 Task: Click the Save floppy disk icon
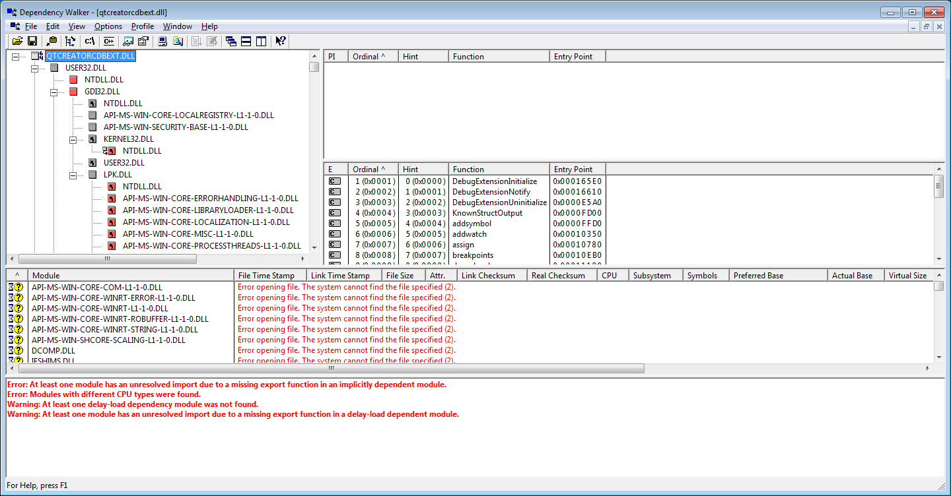click(32, 41)
